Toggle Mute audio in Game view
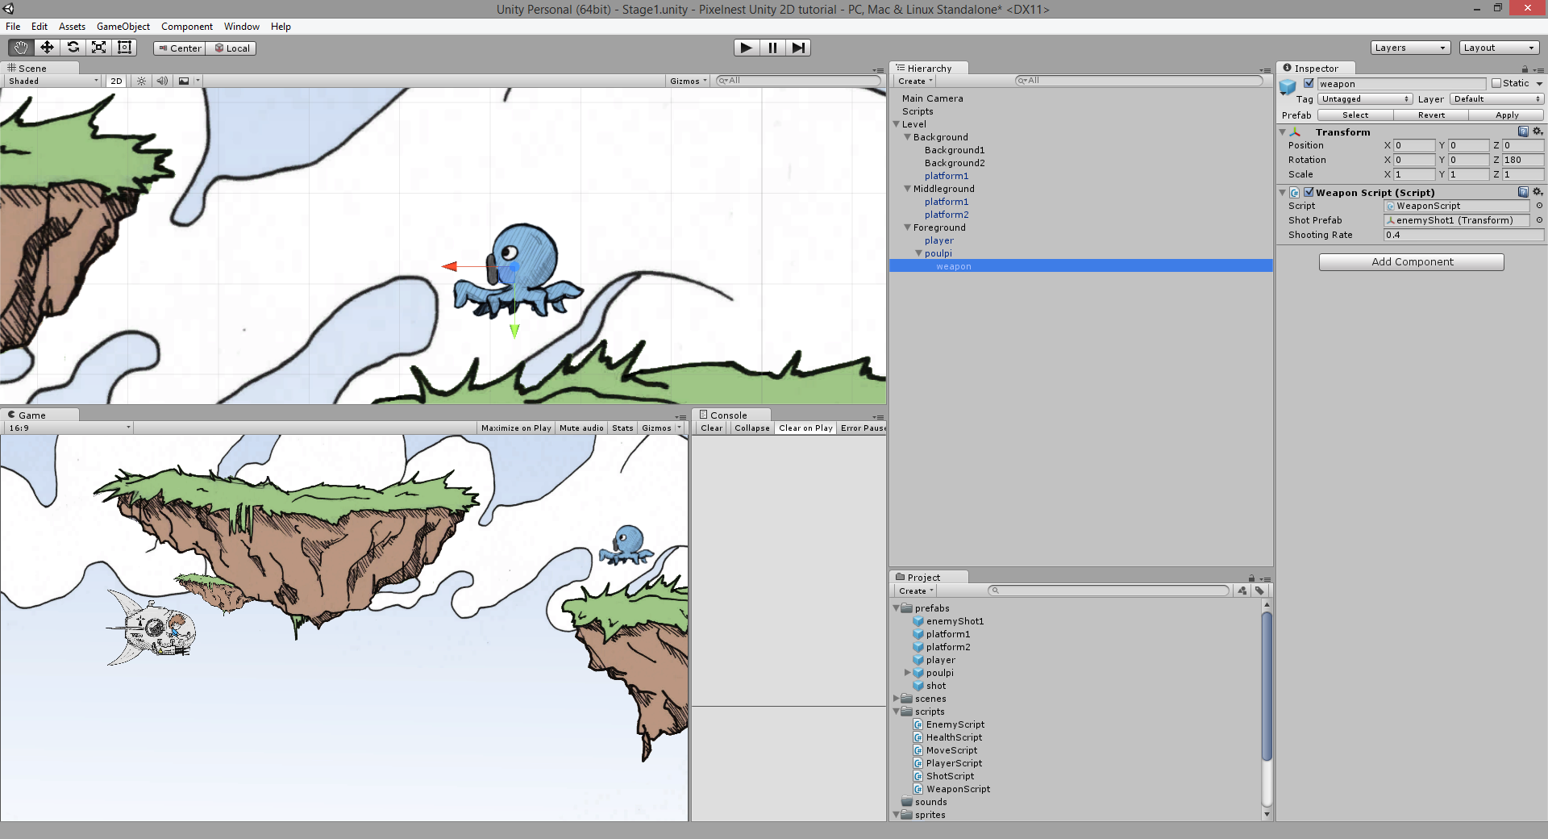 click(581, 428)
